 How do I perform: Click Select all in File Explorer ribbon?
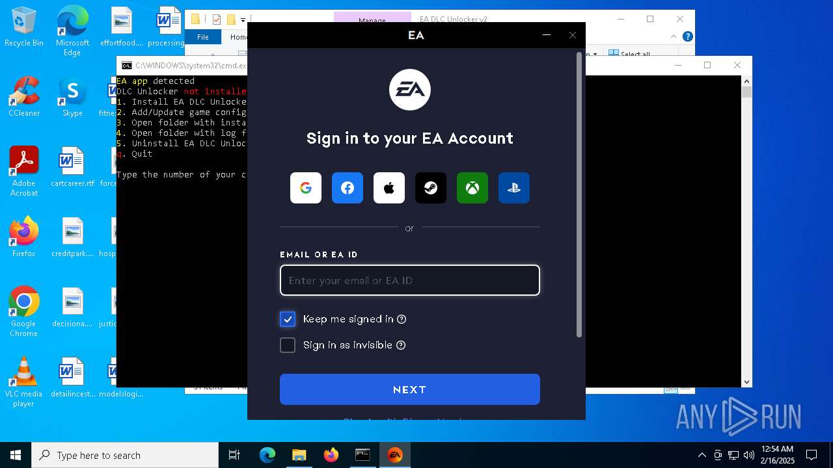click(x=629, y=54)
